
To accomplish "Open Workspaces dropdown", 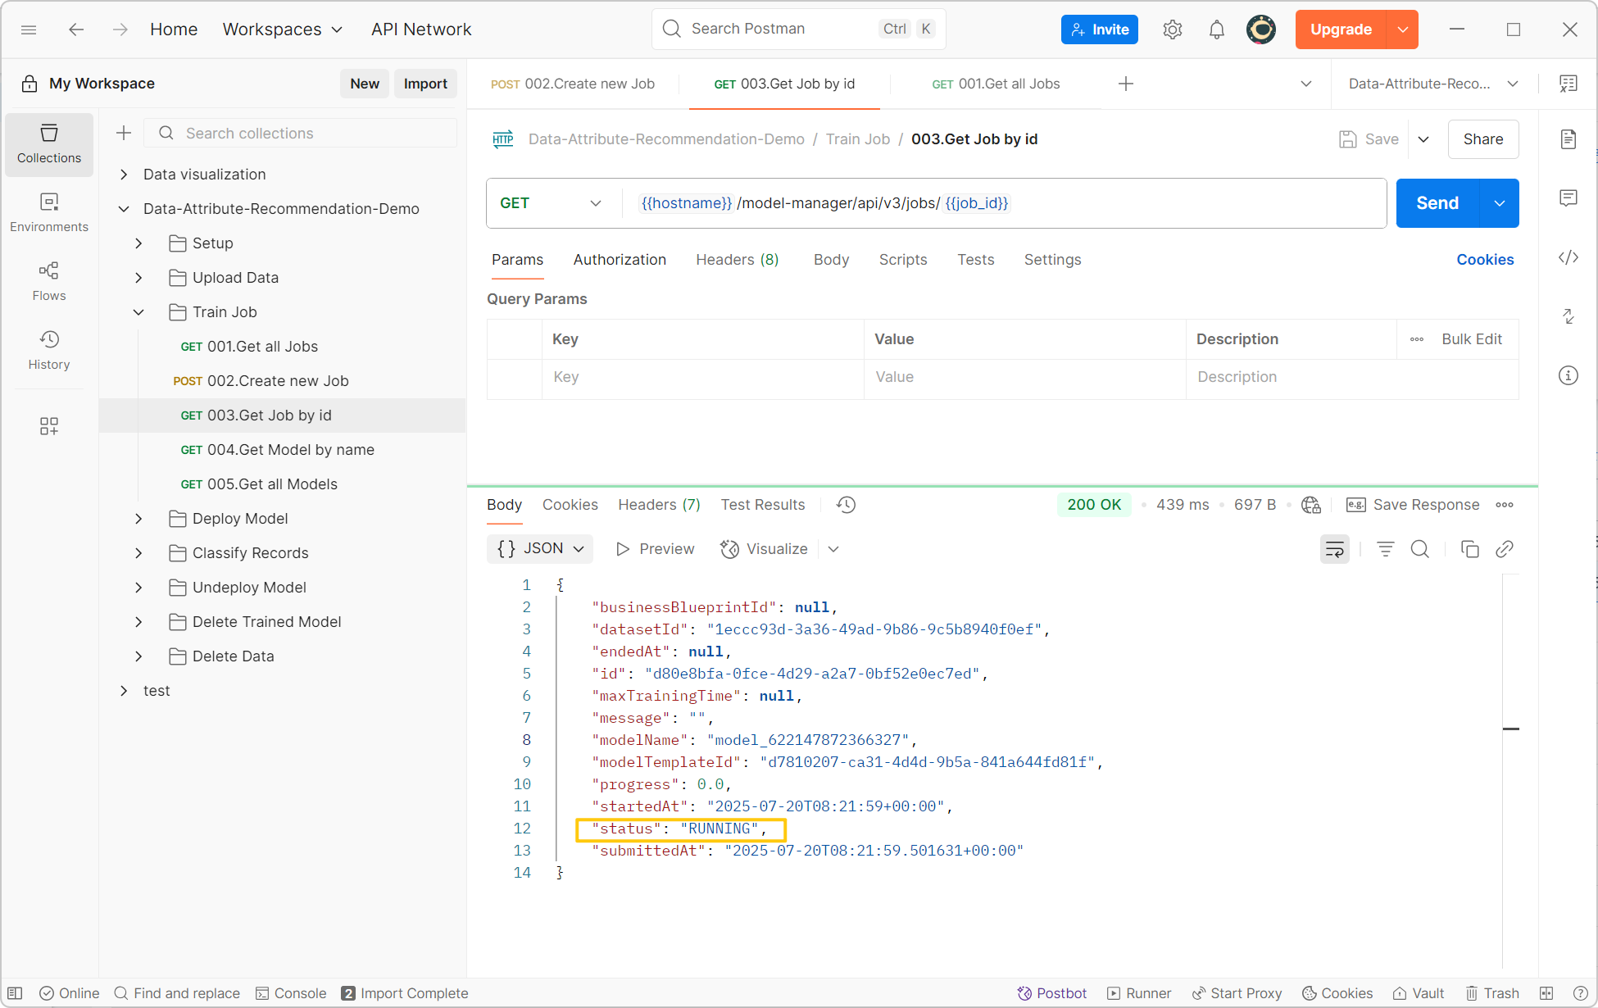I will 283,30.
